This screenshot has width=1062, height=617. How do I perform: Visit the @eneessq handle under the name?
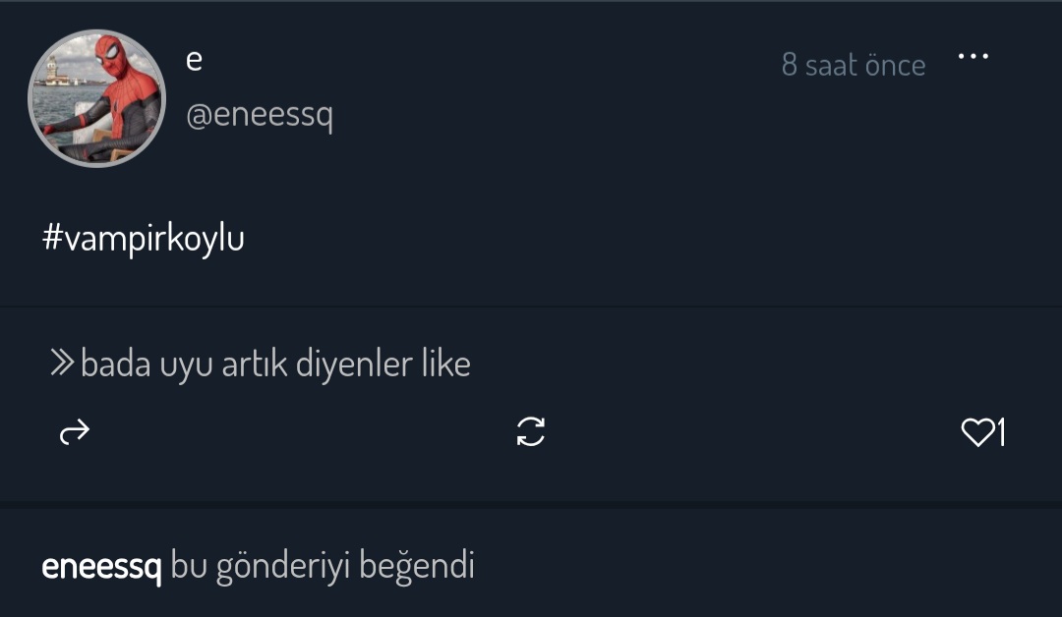pyautogui.click(x=260, y=114)
